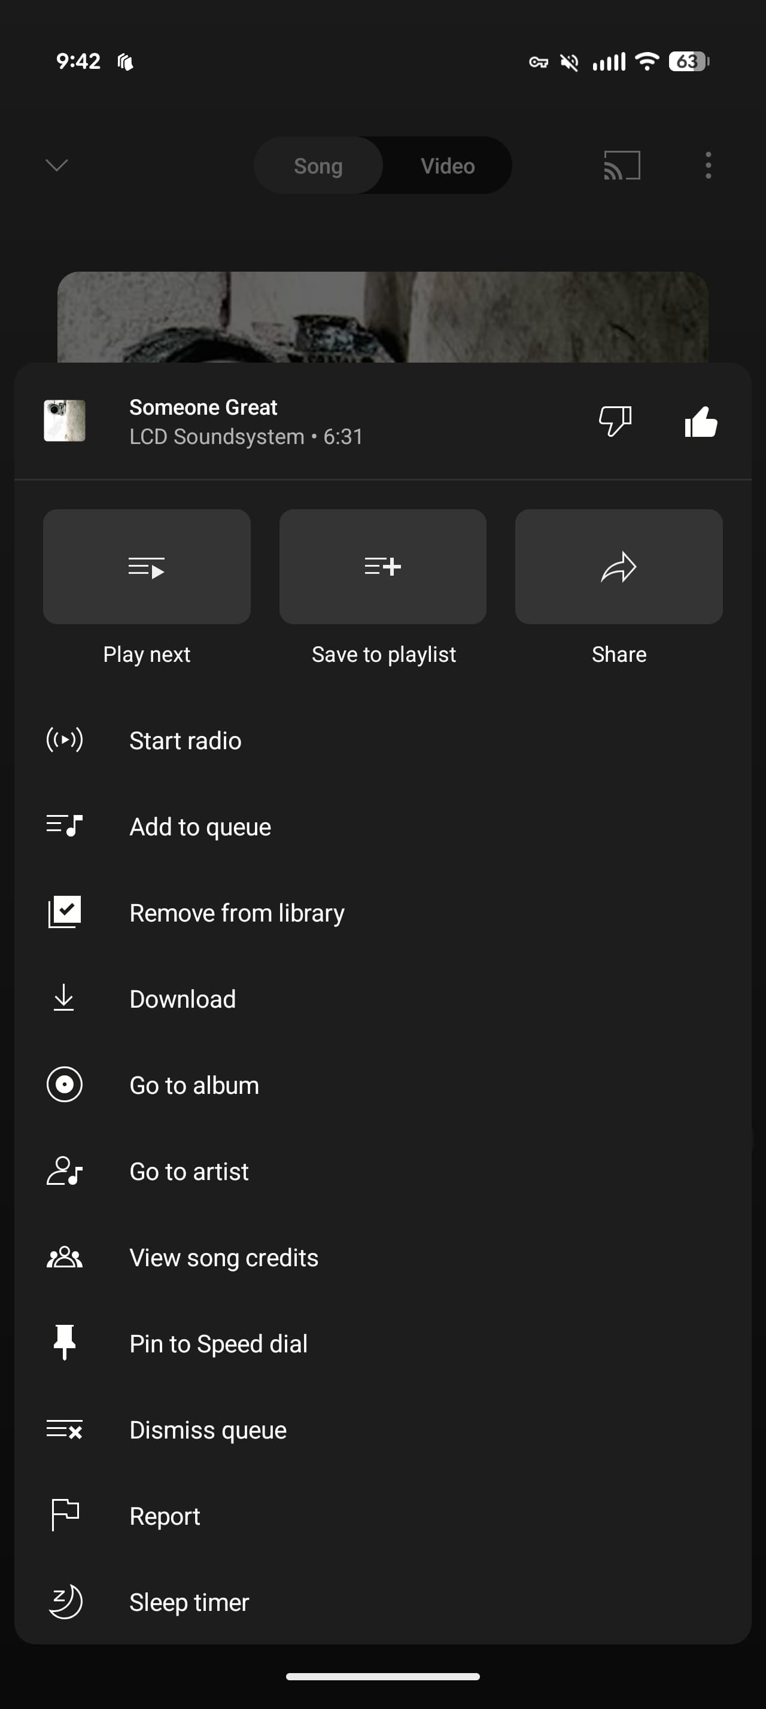
Task: Open Save to playlist option
Action: pyautogui.click(x=382, y=567)
